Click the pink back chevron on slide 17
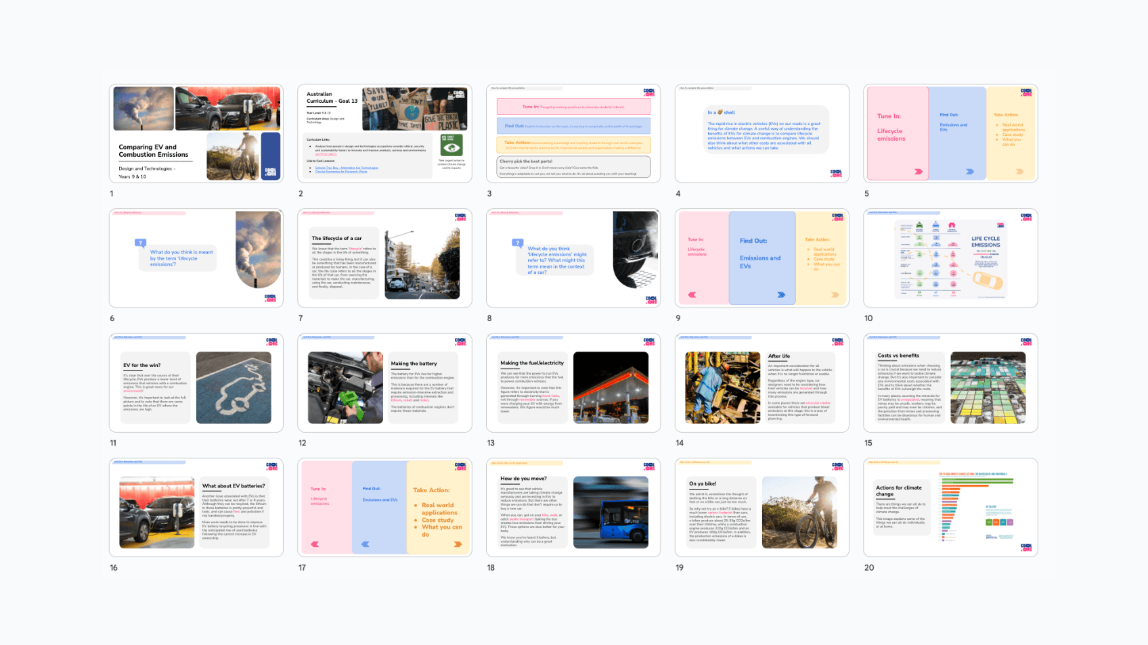 [313, 544]
